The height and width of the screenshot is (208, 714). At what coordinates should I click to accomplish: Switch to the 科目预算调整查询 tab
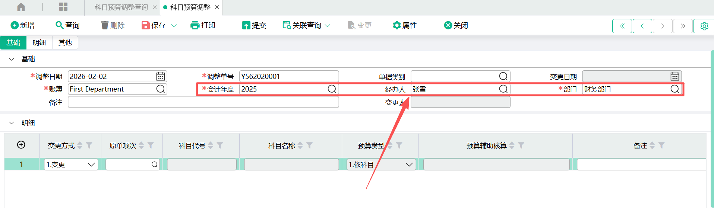point(121,7)
